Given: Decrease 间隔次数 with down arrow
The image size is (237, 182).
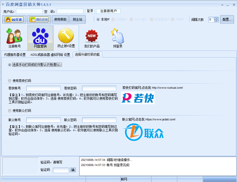Looking at the screenshot, I should tap(216, 21).
